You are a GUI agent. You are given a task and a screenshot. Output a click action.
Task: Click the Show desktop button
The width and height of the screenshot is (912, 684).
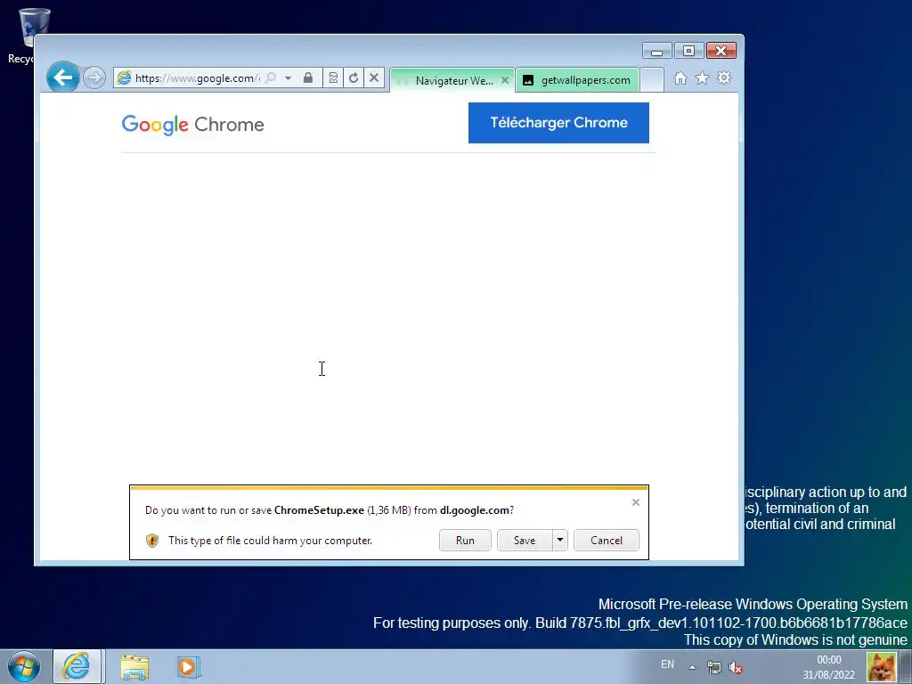point(906,666)
